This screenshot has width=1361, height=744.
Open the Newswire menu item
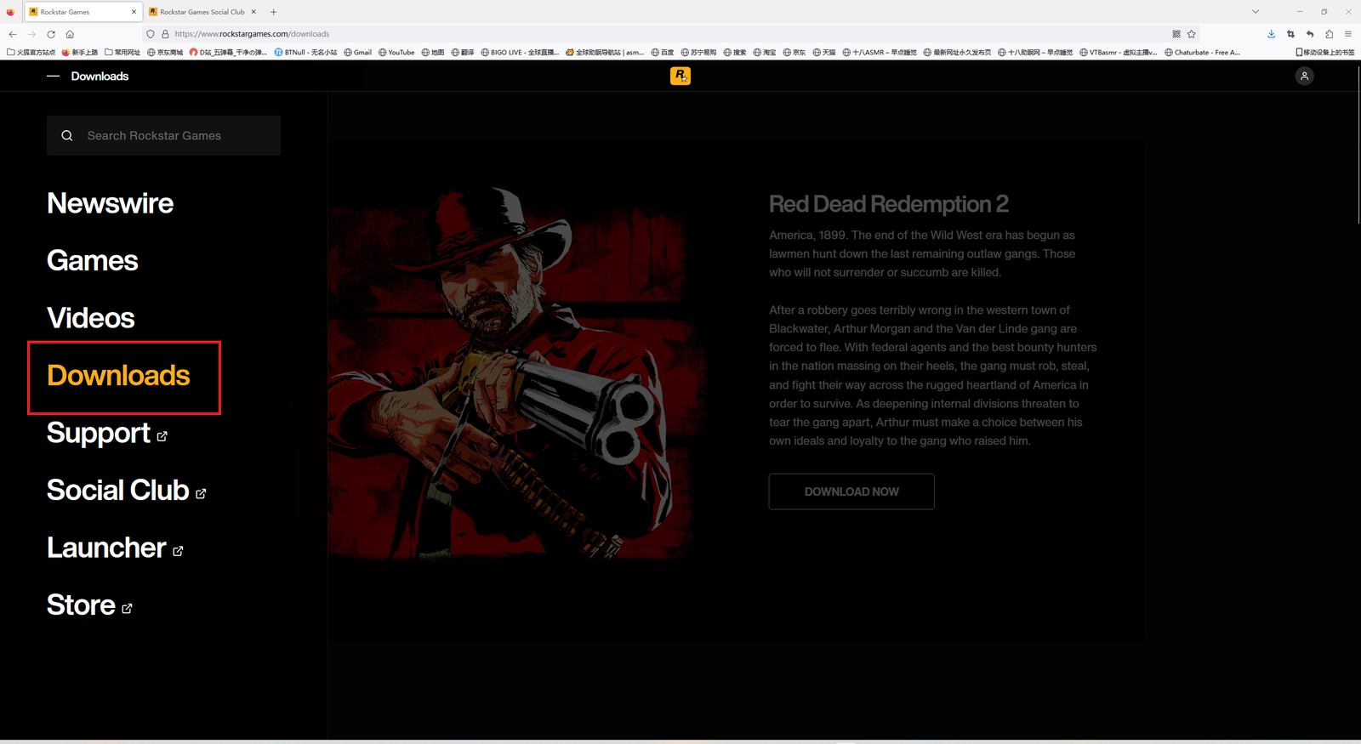coord(110,203)
